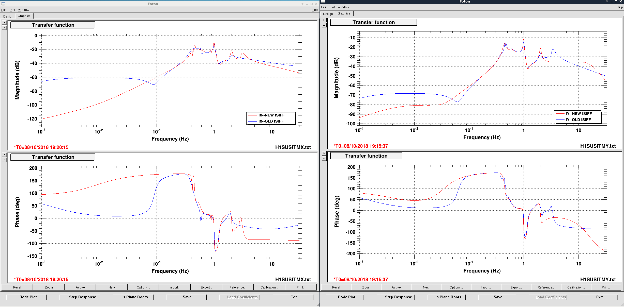Click the up-arrow button beside the H1SUSITMX magnitude plot

pos(4,28)
